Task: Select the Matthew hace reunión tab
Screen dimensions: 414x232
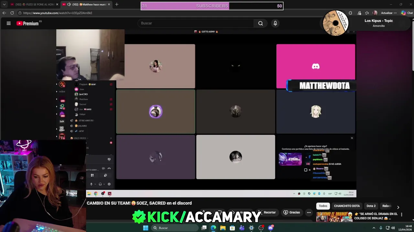Action: pyautogui.click(x=87, y=5)
